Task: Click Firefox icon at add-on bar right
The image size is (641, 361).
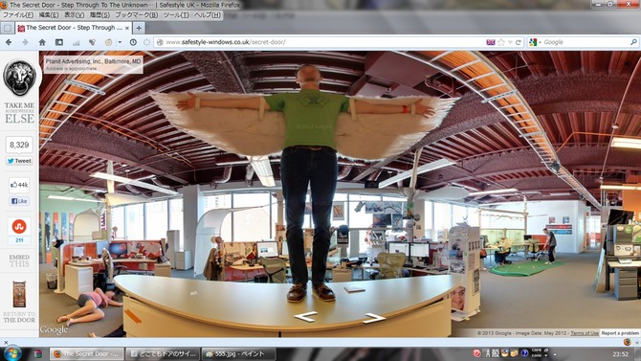Action: pos(627,342)
